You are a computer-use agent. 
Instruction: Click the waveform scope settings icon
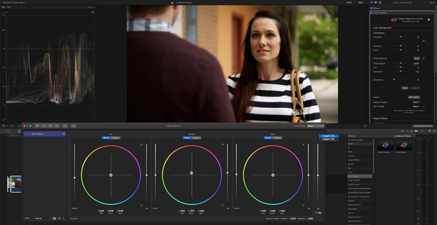click(93, 12)
